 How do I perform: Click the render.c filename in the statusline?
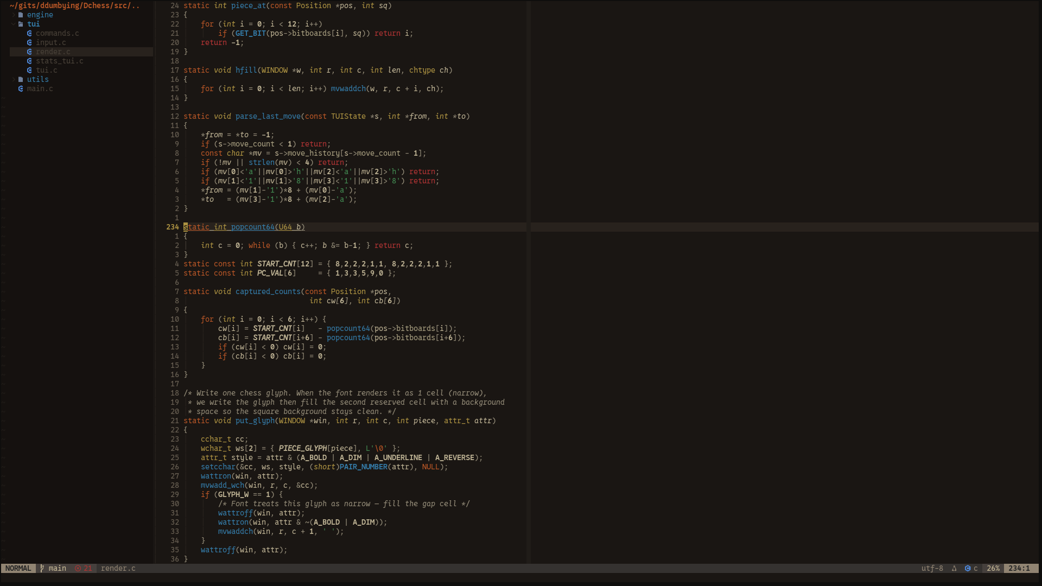tap(118, 568)
